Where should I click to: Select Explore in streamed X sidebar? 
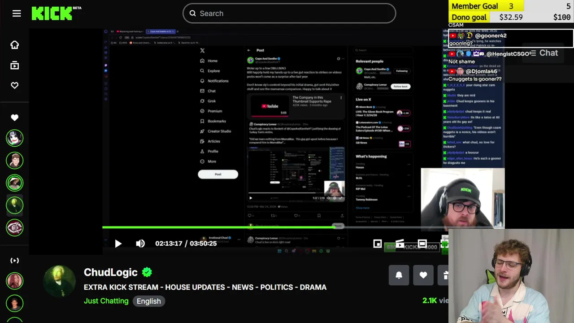pos(210,71)
